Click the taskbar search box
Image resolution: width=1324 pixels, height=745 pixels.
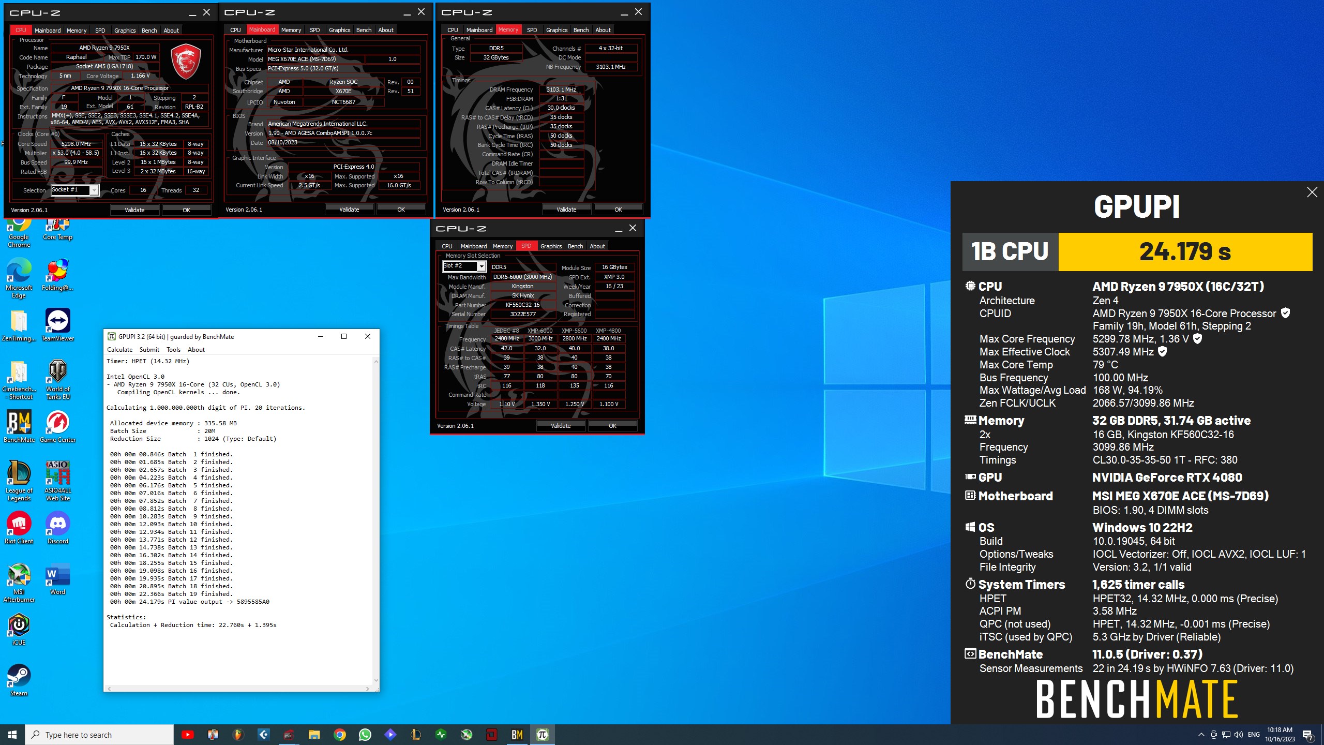click(99, 735)
